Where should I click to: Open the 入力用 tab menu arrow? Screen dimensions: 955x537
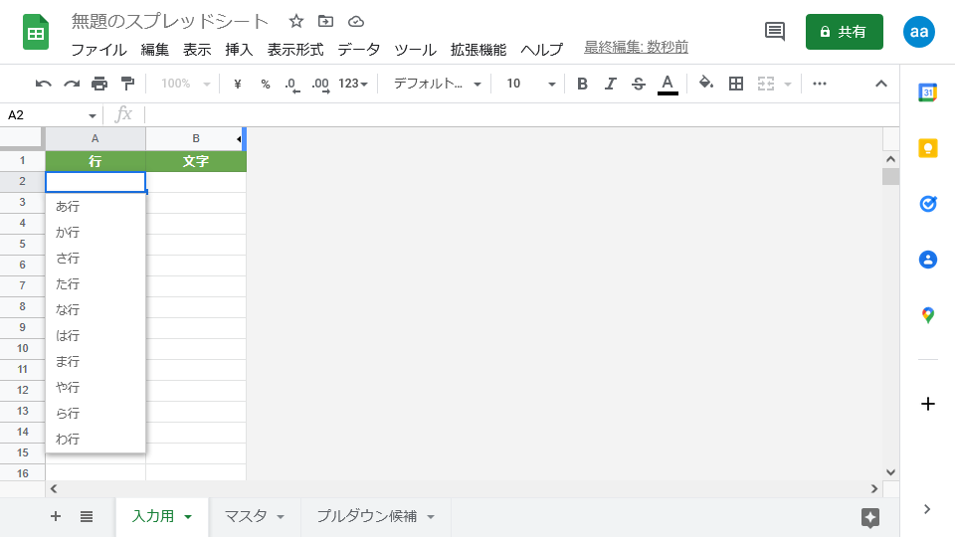[x=188, y=517]
